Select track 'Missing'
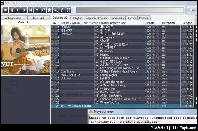This screenshot has height=131, width=198. (x=104, y=55)
